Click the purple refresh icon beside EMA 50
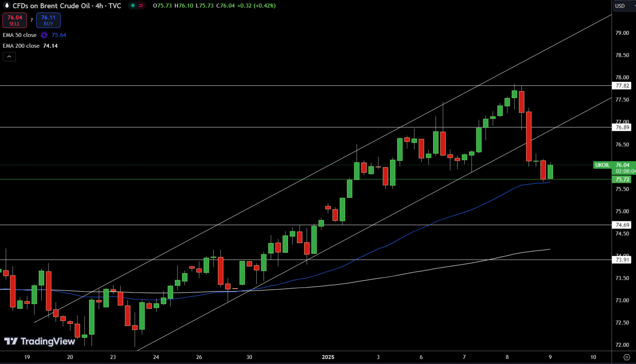Image resolution: width=636 pixels, height=364 pixels. click(x=44, y=35)
